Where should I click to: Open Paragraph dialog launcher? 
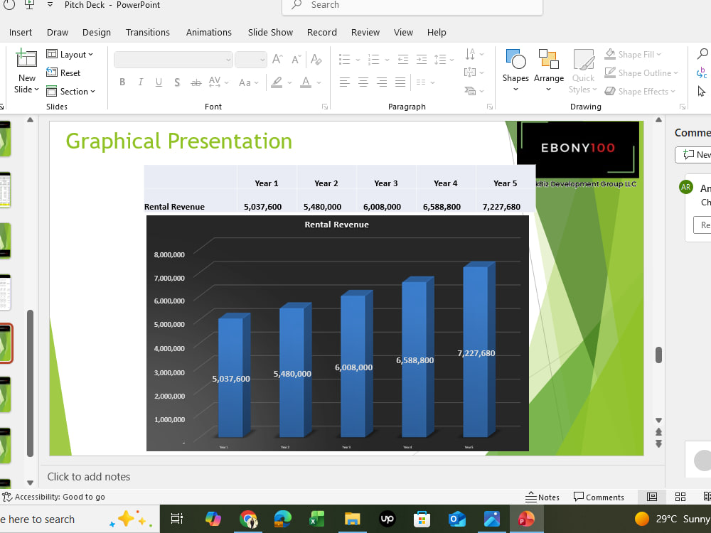pyautogui.click(x=490, y=107)
